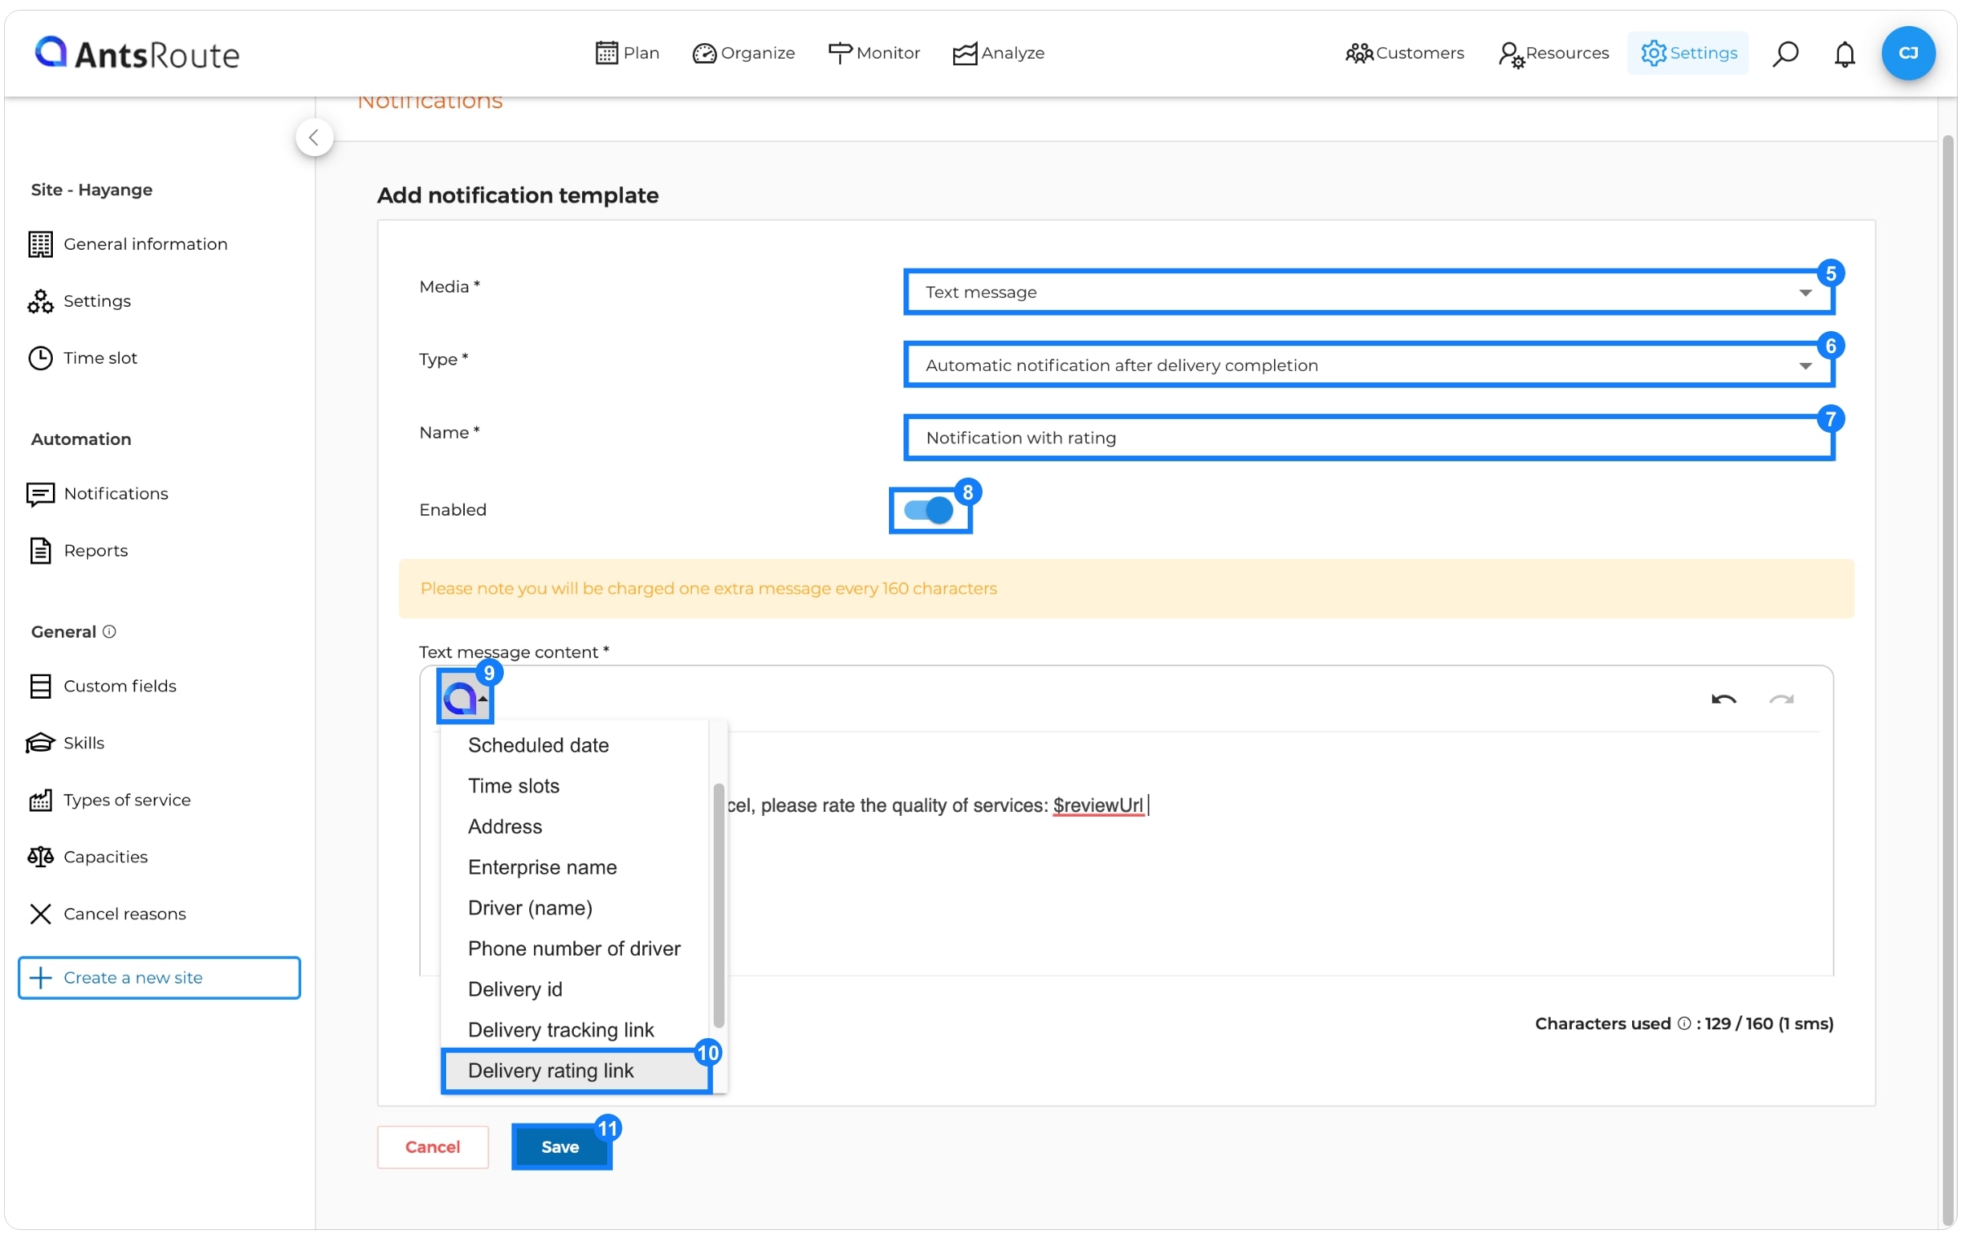The width and height of the screenshot is (1961, 1239).
Task: Click the AntsRoute logo
Action: (x=137, y=54)
